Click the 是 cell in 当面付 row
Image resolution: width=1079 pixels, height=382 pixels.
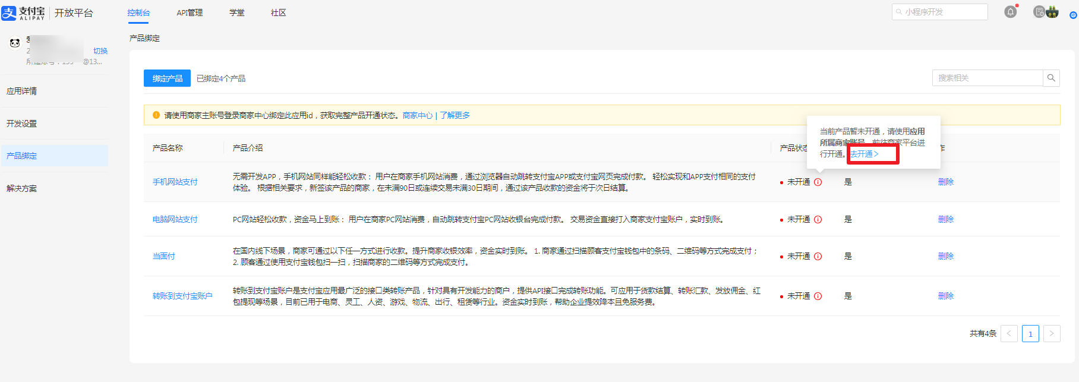848,256
